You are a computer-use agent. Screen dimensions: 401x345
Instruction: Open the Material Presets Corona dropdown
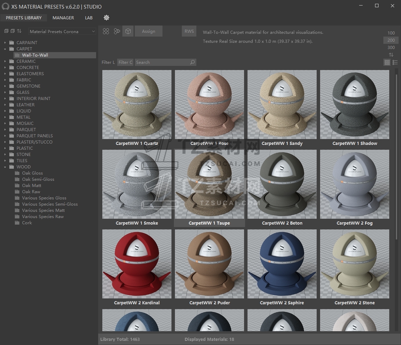pyautogui.click(x=62, y=31)
